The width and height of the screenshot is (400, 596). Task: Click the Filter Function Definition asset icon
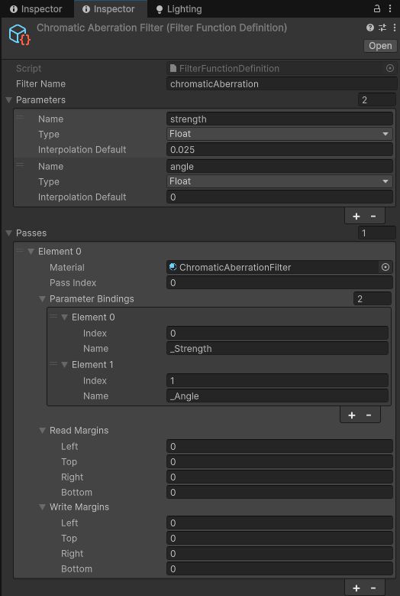(x=19, y=34)
